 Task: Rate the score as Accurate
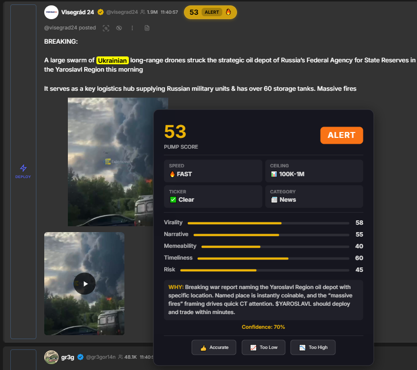tap(214, 347)
